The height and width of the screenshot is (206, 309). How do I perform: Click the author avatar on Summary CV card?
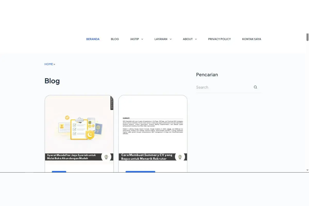[180, 157]
